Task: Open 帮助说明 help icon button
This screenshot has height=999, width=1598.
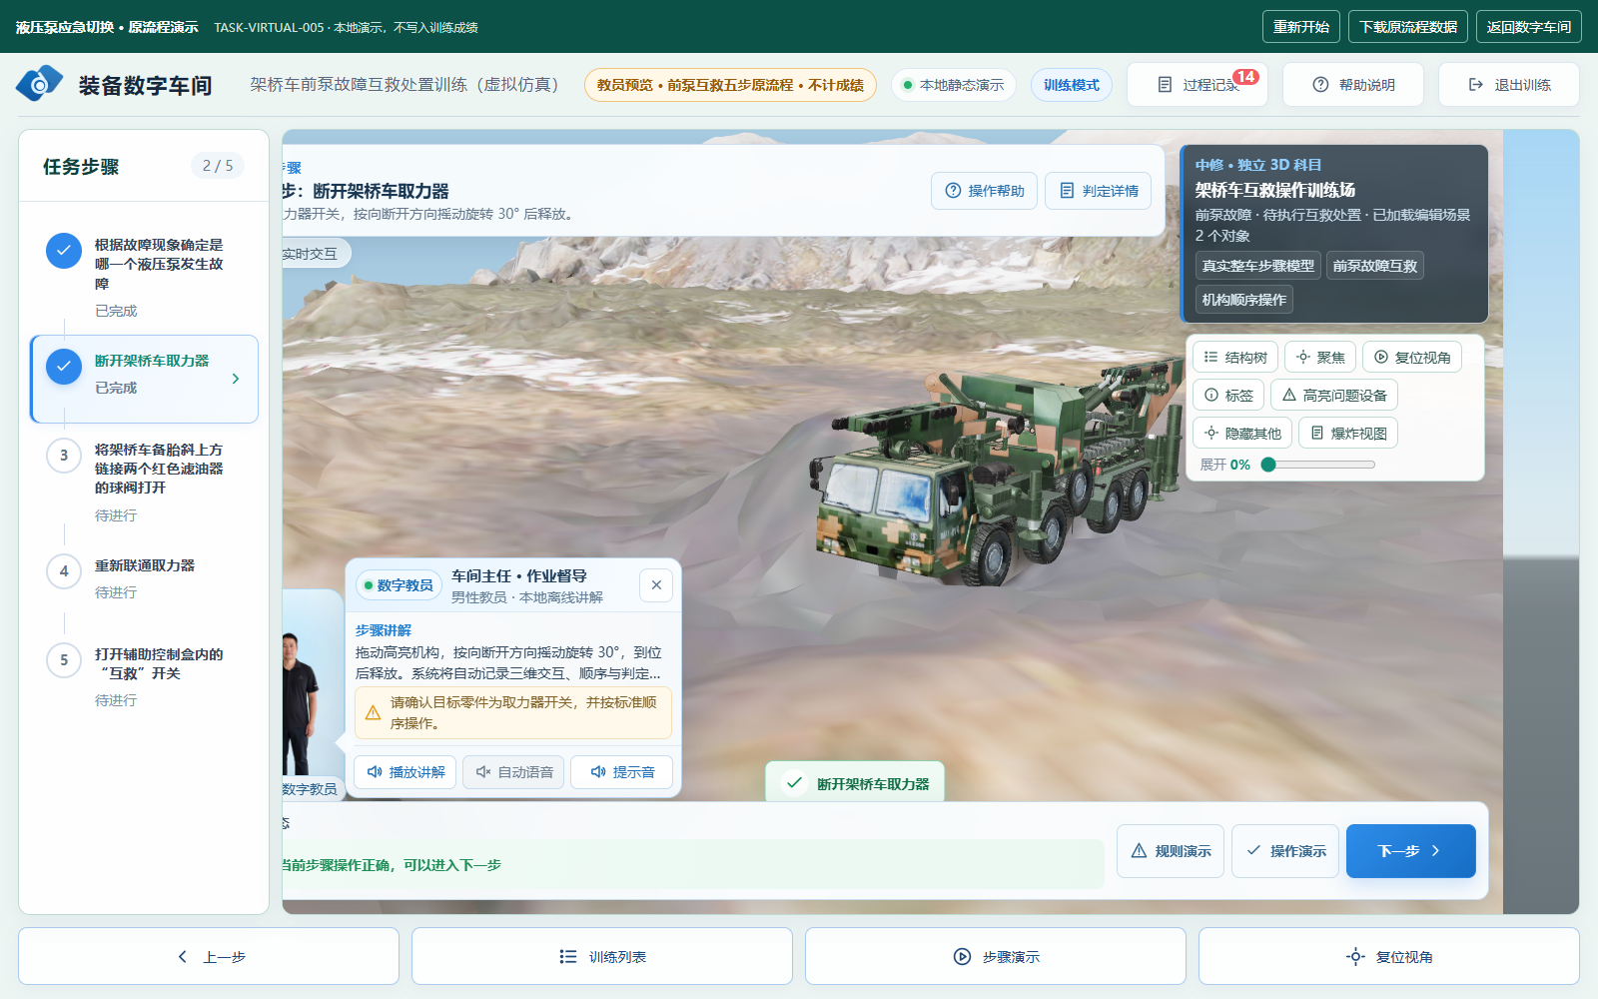Action: pos(1353,85)
